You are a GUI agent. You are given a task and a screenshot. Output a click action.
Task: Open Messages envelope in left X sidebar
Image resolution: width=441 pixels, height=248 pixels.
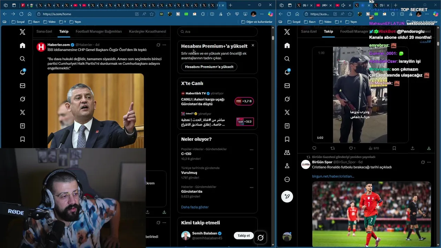tap(22, 86)
